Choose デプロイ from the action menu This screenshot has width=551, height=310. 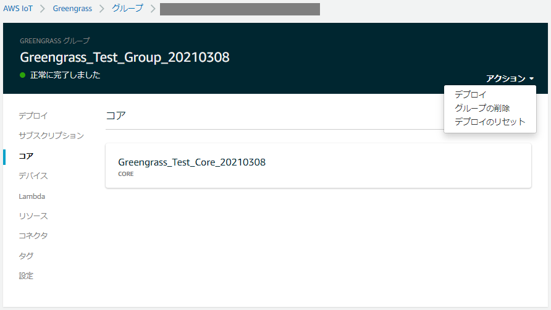point(471,94)
